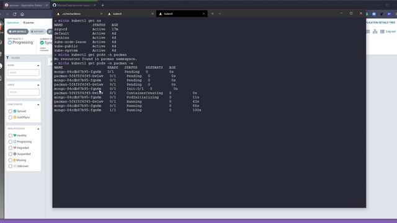Open a new browser tab with plus
The image size is (397, 223).
103,5
